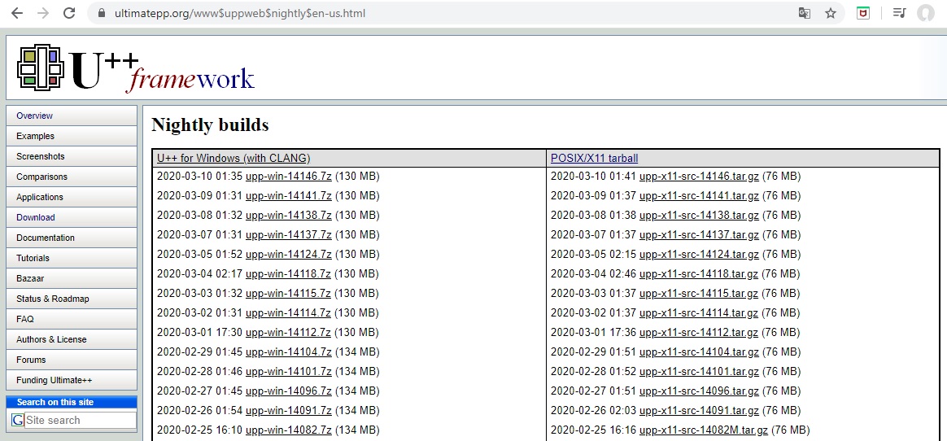The image size is (947, 441).
Task: Open the media controls icon
Action: click(898, 13)
